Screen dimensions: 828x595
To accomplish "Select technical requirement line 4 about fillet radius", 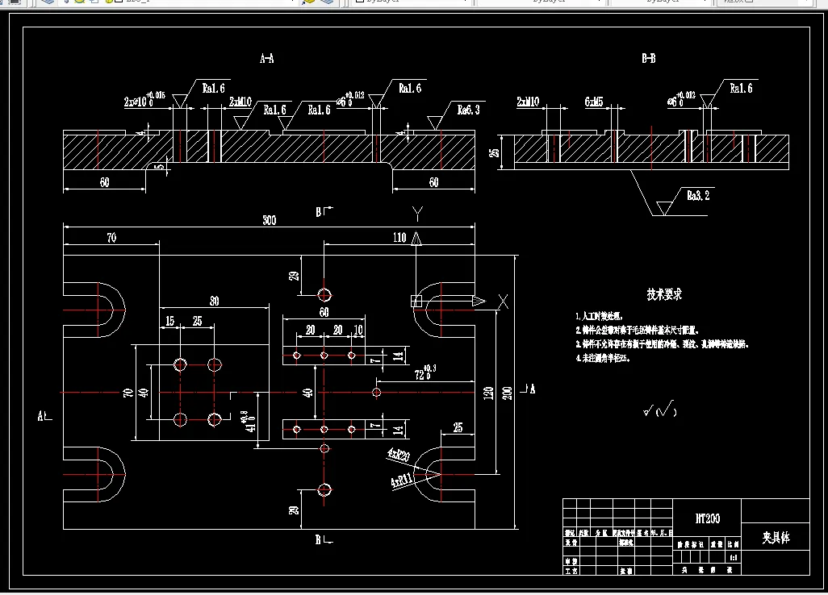I will pos(603,358).
